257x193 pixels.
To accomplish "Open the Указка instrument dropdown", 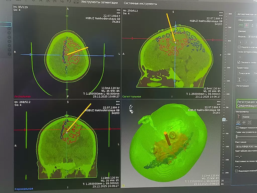I will pos(248,117).
